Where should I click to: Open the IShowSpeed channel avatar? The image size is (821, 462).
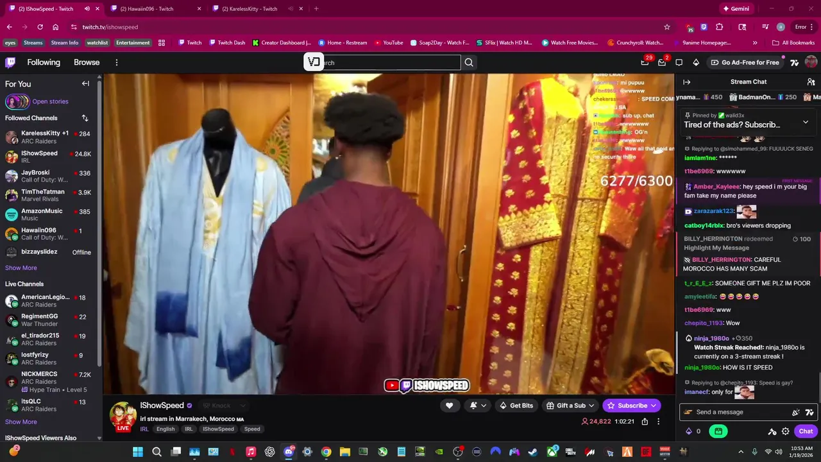(122, 416)
